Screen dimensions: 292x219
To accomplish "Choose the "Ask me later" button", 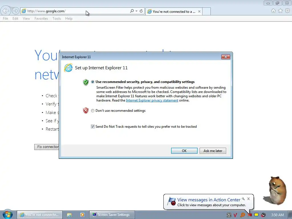I will pos(213,151).
